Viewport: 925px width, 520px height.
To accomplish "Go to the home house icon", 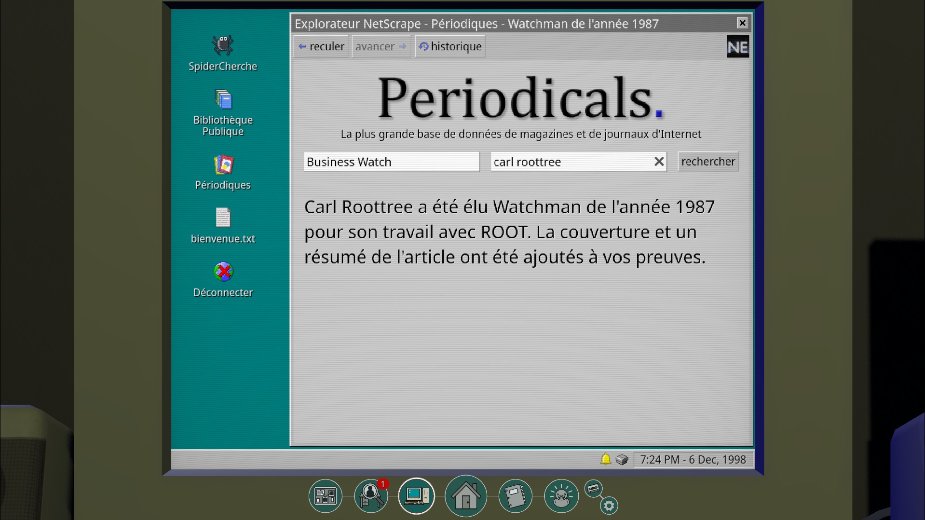I will coord(465,496).
